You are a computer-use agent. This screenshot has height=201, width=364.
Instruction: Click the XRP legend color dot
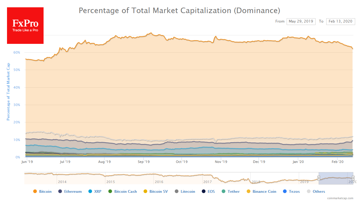click(90, 192)
